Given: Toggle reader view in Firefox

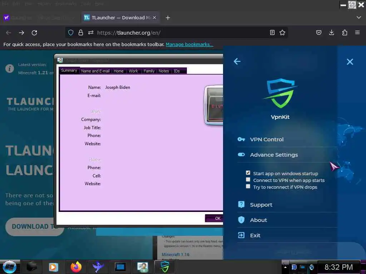Looking at the screenshot, I should [272, 32].
